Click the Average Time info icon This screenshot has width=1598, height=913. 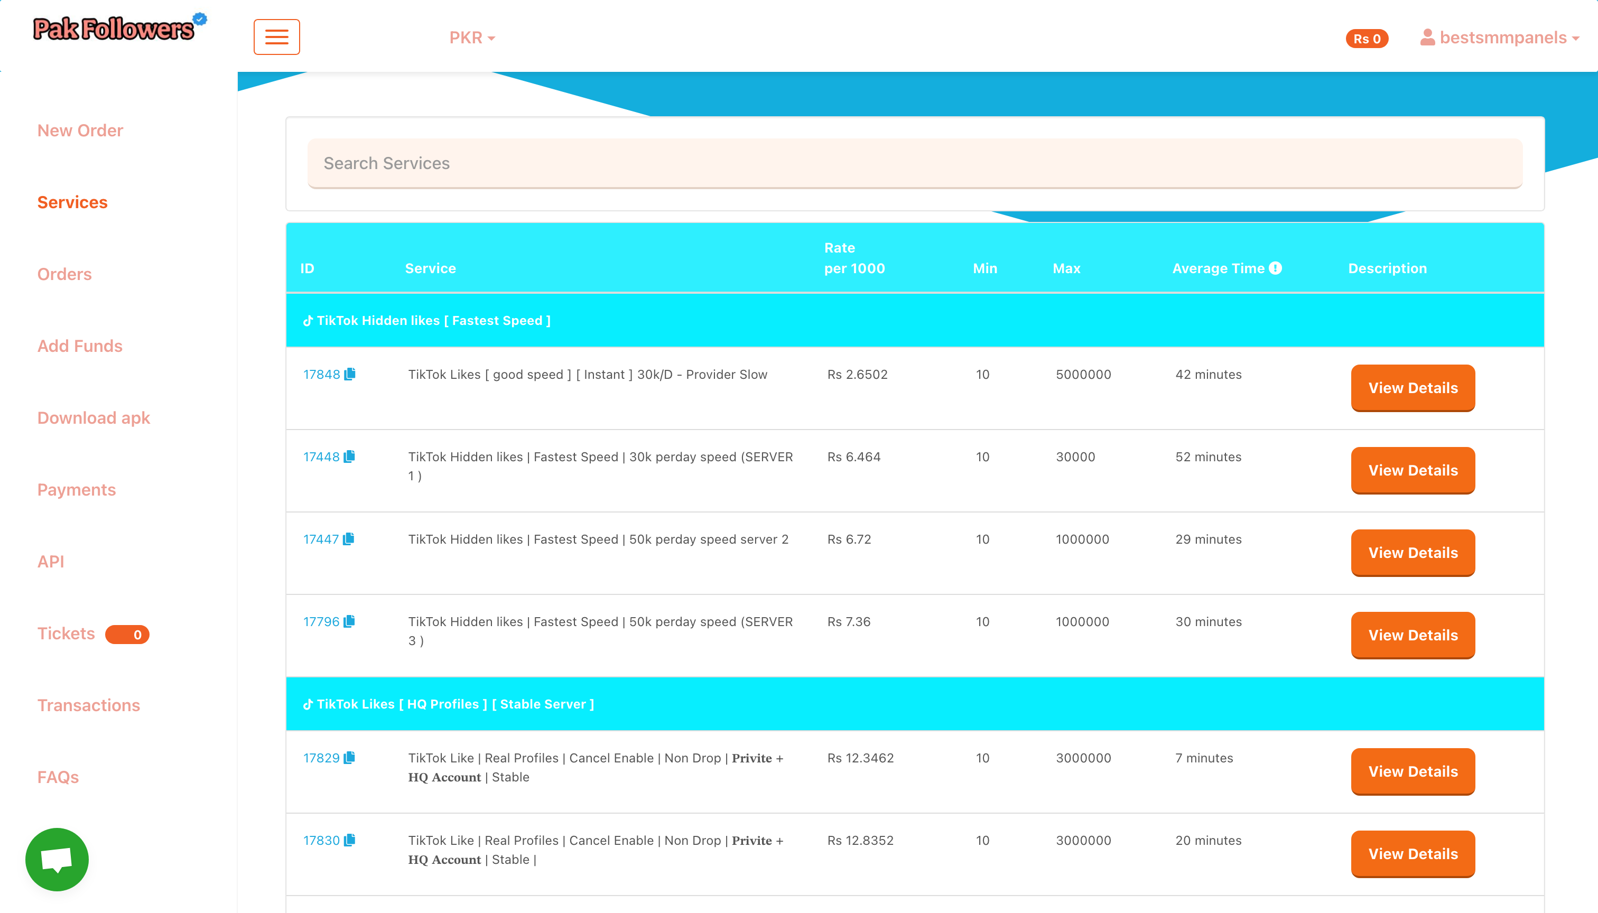click(x=1275, y=268)
